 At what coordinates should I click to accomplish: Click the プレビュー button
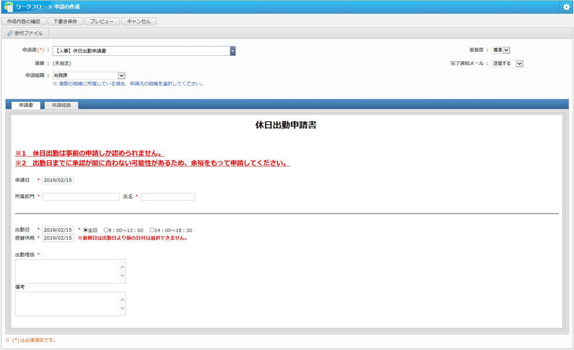coord(102,22)
